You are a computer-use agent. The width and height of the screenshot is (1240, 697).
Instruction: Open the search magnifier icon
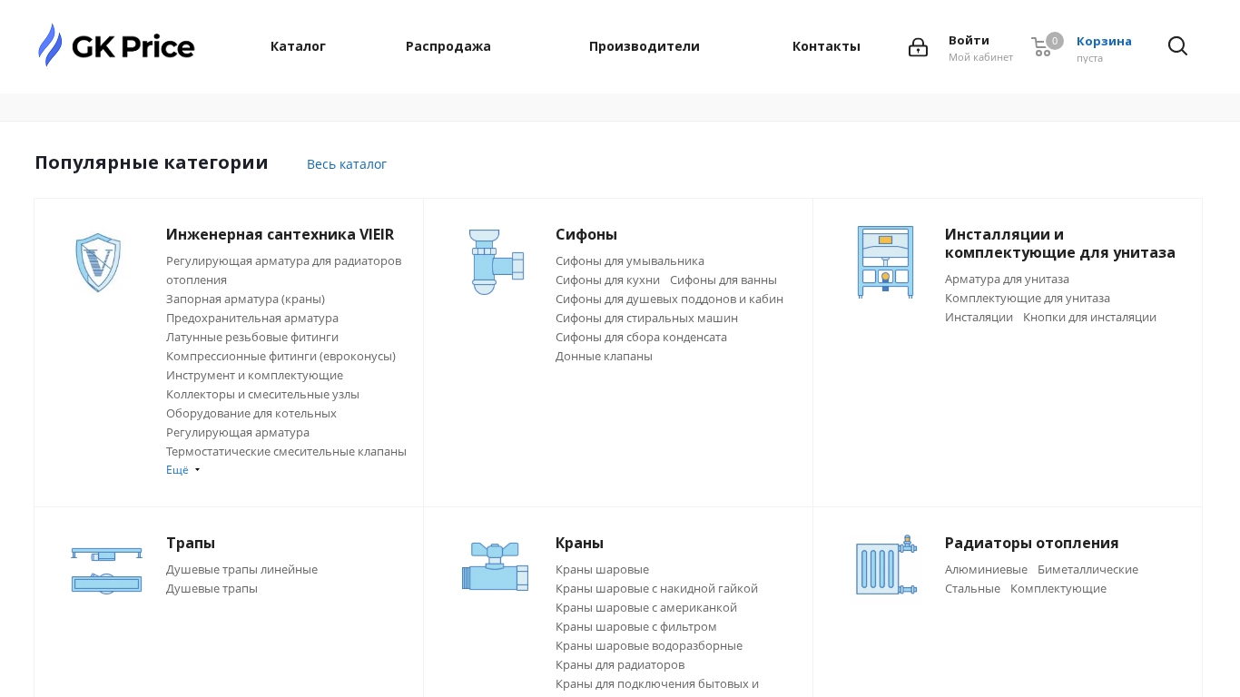pyautogui.click(x=1177, y=46)
